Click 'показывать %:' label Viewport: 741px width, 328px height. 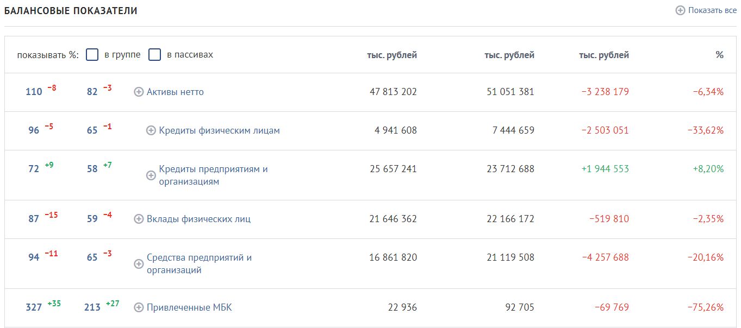(x=48, y=55)
